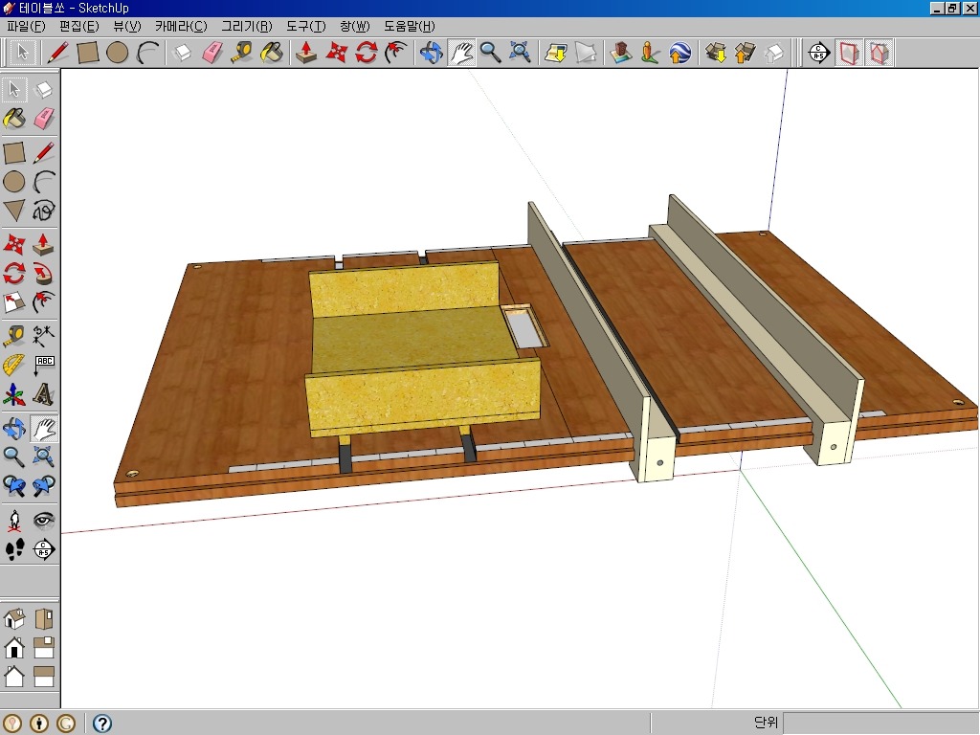The width and height of the screenshot is (980, 735).
Task: Click the Axes tool icon
Action: 14,394
